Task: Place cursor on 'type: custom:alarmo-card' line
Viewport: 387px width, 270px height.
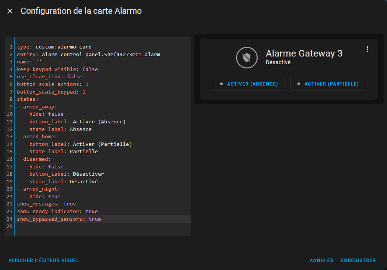Action: 54,47
